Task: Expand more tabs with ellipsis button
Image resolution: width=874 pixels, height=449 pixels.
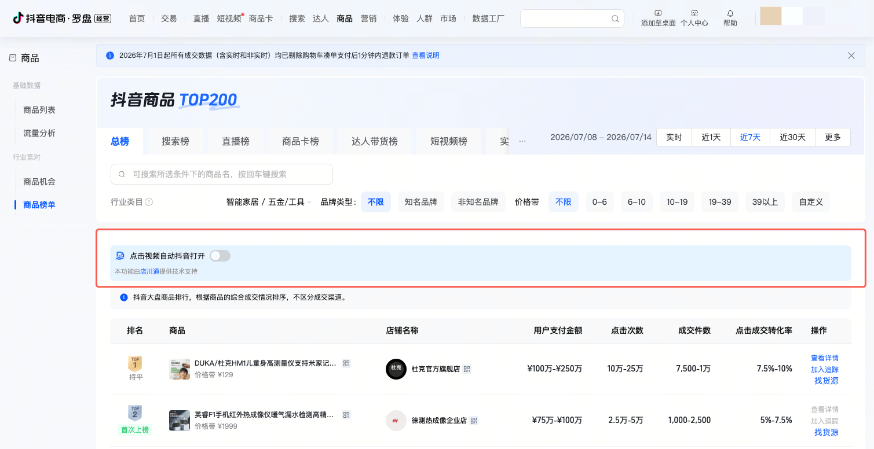Action: pos(522,141)
